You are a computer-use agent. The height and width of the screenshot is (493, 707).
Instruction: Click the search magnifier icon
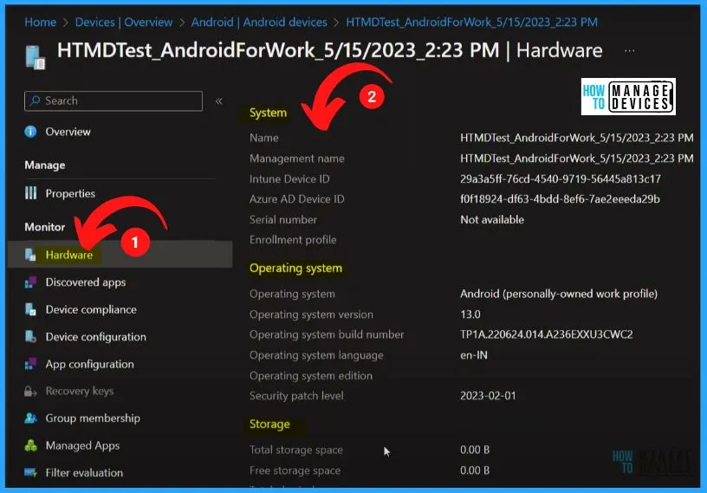(x=35, y=101)
